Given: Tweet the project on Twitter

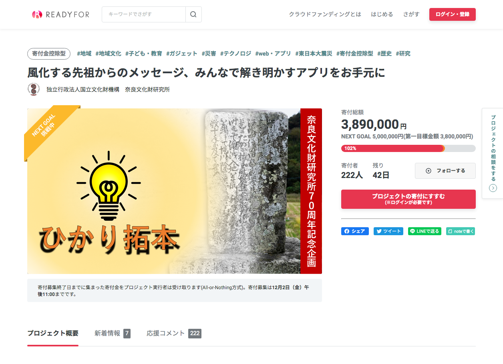Looking at the screenshot, I should pyautogui.click(x=388, y=231).
